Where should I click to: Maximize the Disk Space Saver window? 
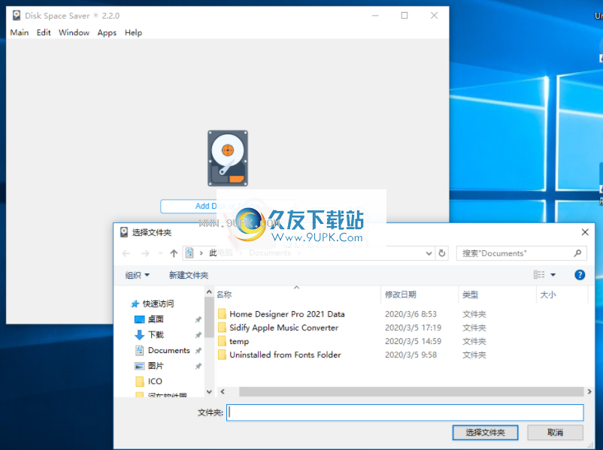click(405, 15)
